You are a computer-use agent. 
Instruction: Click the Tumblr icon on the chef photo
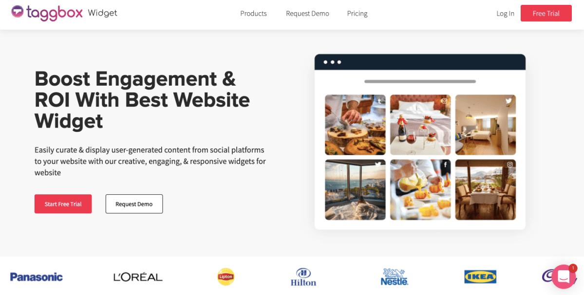tap(379, 101)
